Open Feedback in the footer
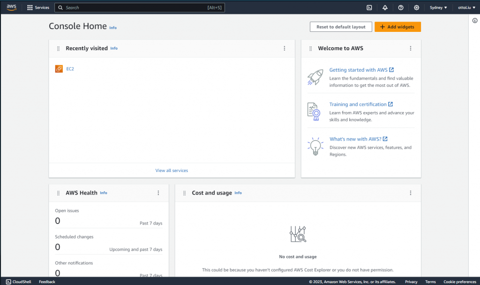Screen dimensions: 480x285 tap(47, 282)
